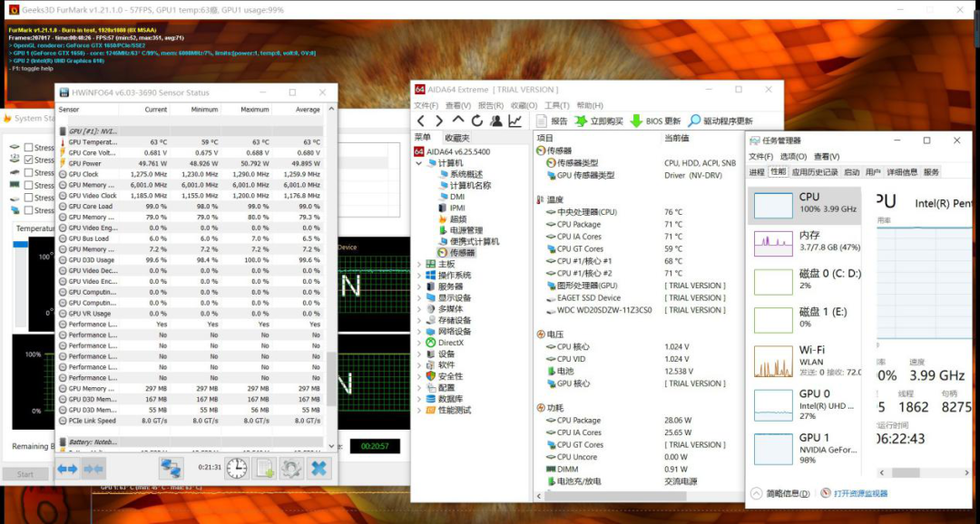This screenshot has width=980, height=524.
Task: Select 磁盘 0 (C: D:) in Task Manager
Action: click(804, 281)
